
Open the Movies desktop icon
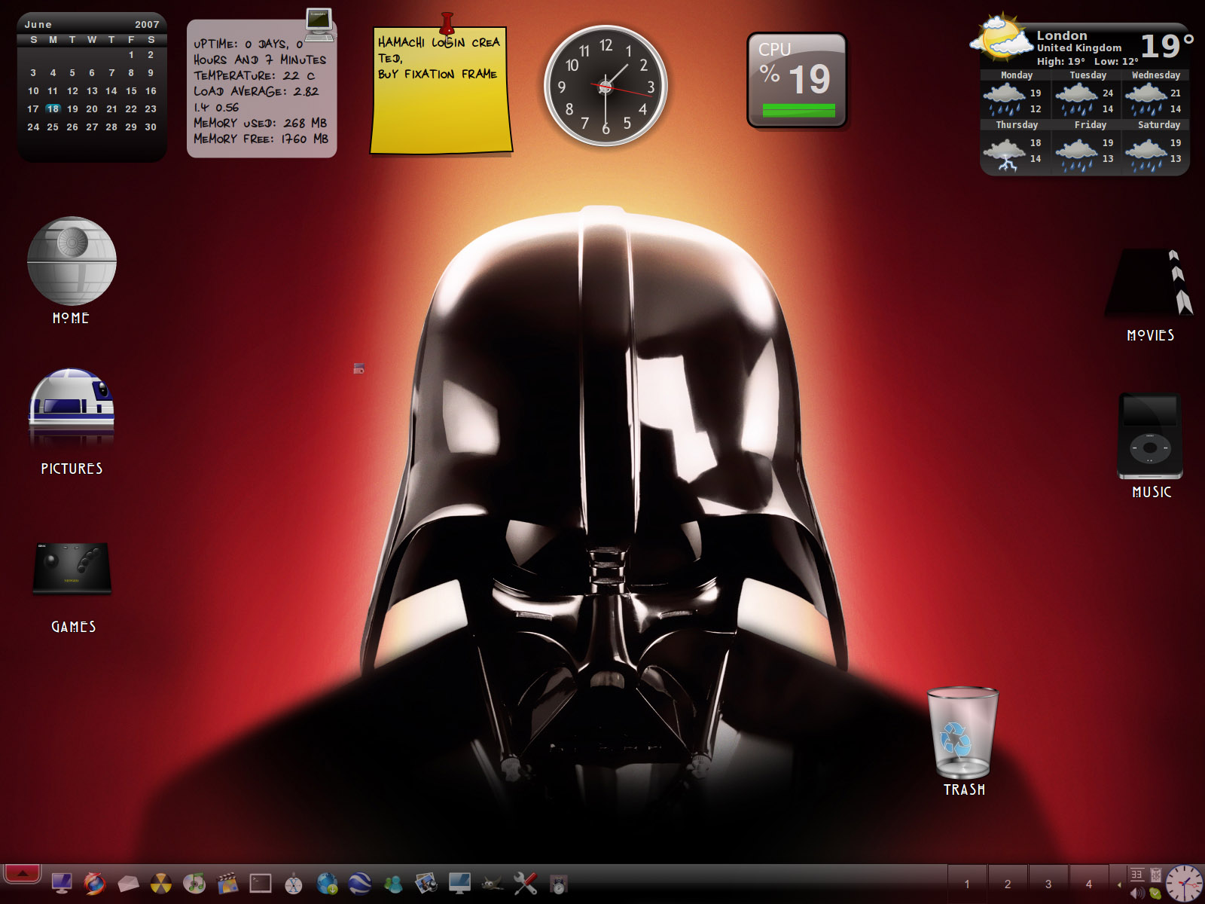coord(1150,283)
